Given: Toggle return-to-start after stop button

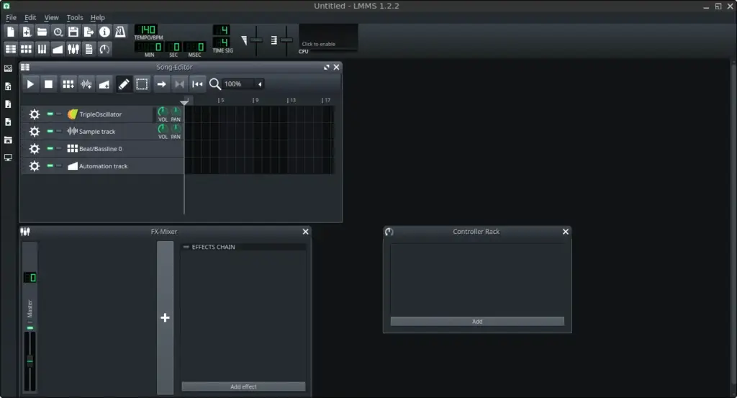Looking at the screenshot, I should click(197, 84).
